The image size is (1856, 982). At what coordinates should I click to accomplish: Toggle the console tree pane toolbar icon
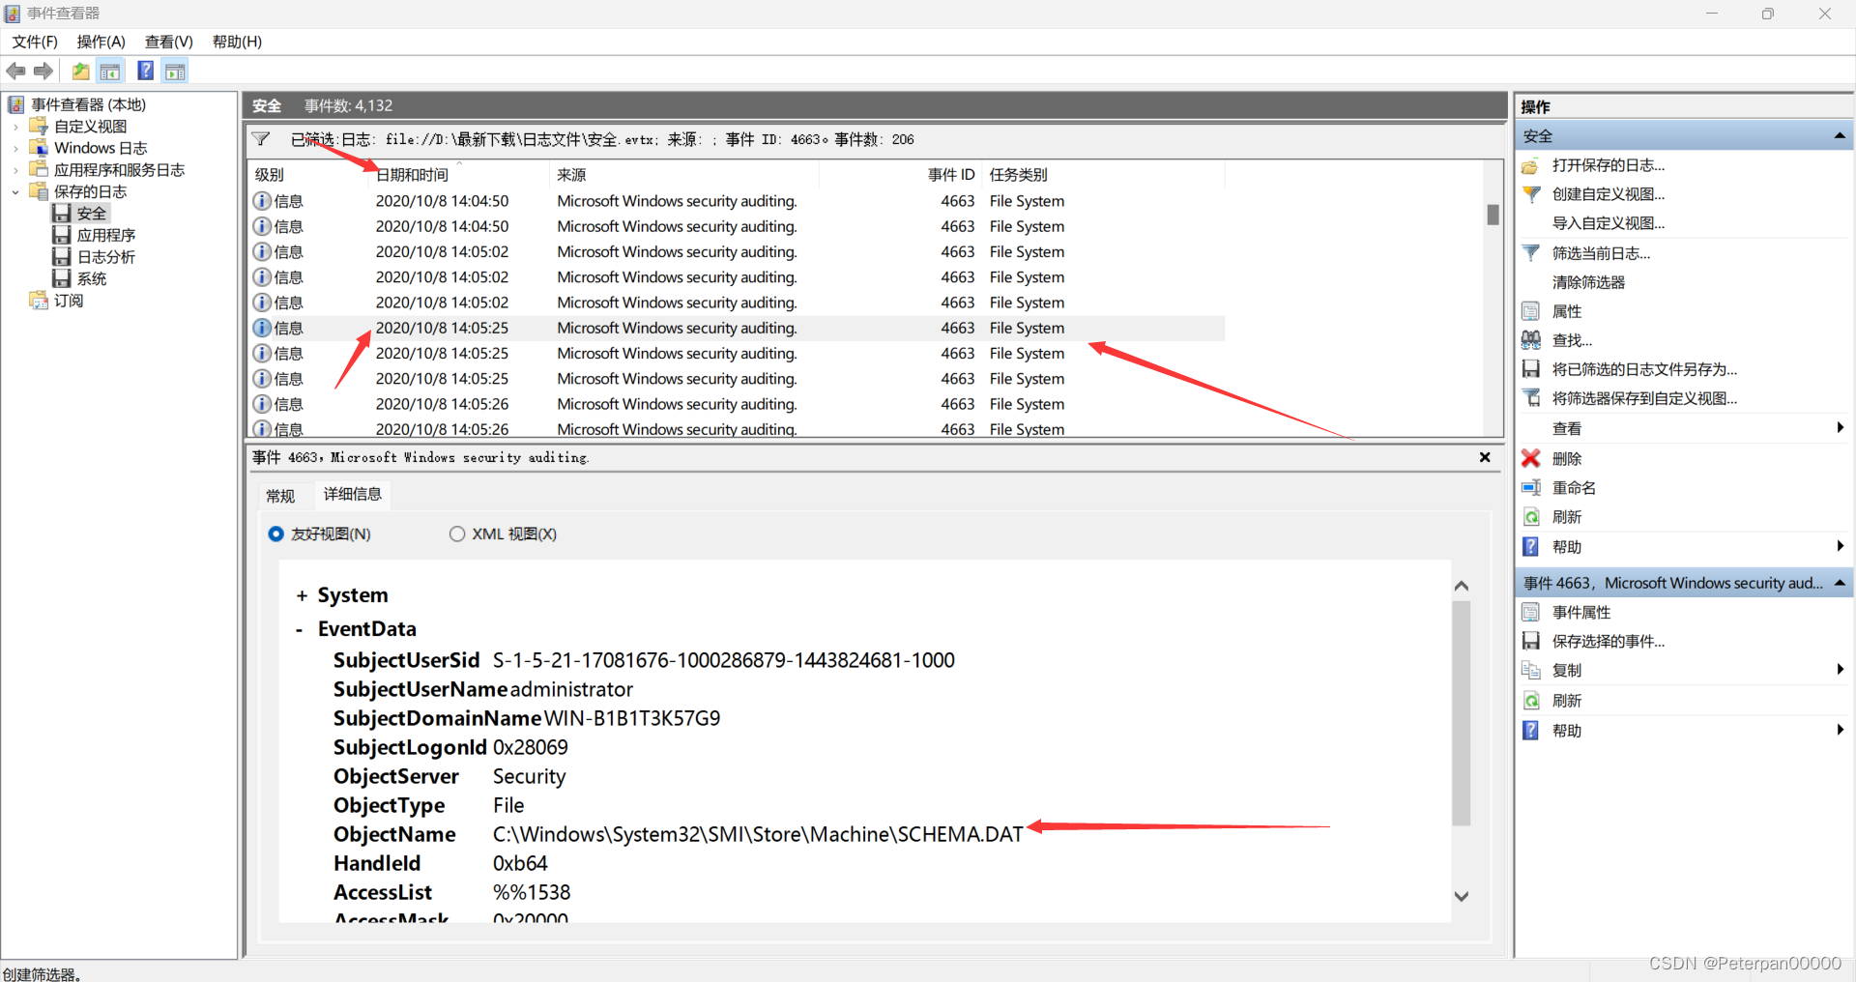click(x=110, y=71)
